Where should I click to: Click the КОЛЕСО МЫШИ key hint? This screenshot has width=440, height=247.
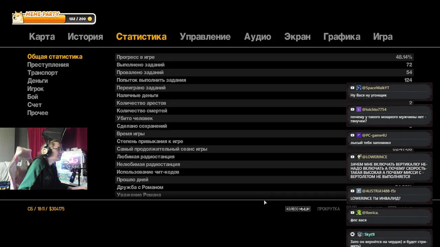coord(298,209)
